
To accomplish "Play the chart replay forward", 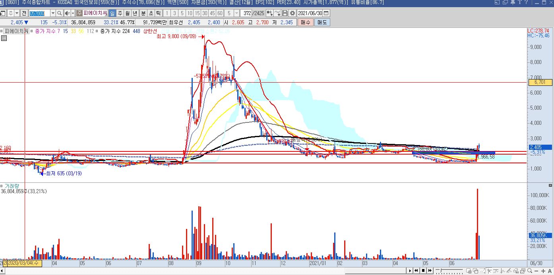I will [x=410, y=271].
